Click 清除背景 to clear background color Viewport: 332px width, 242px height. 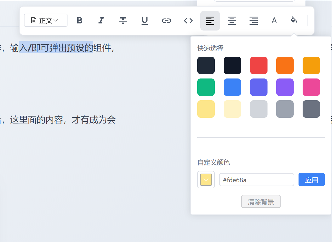tap(261, 201)
